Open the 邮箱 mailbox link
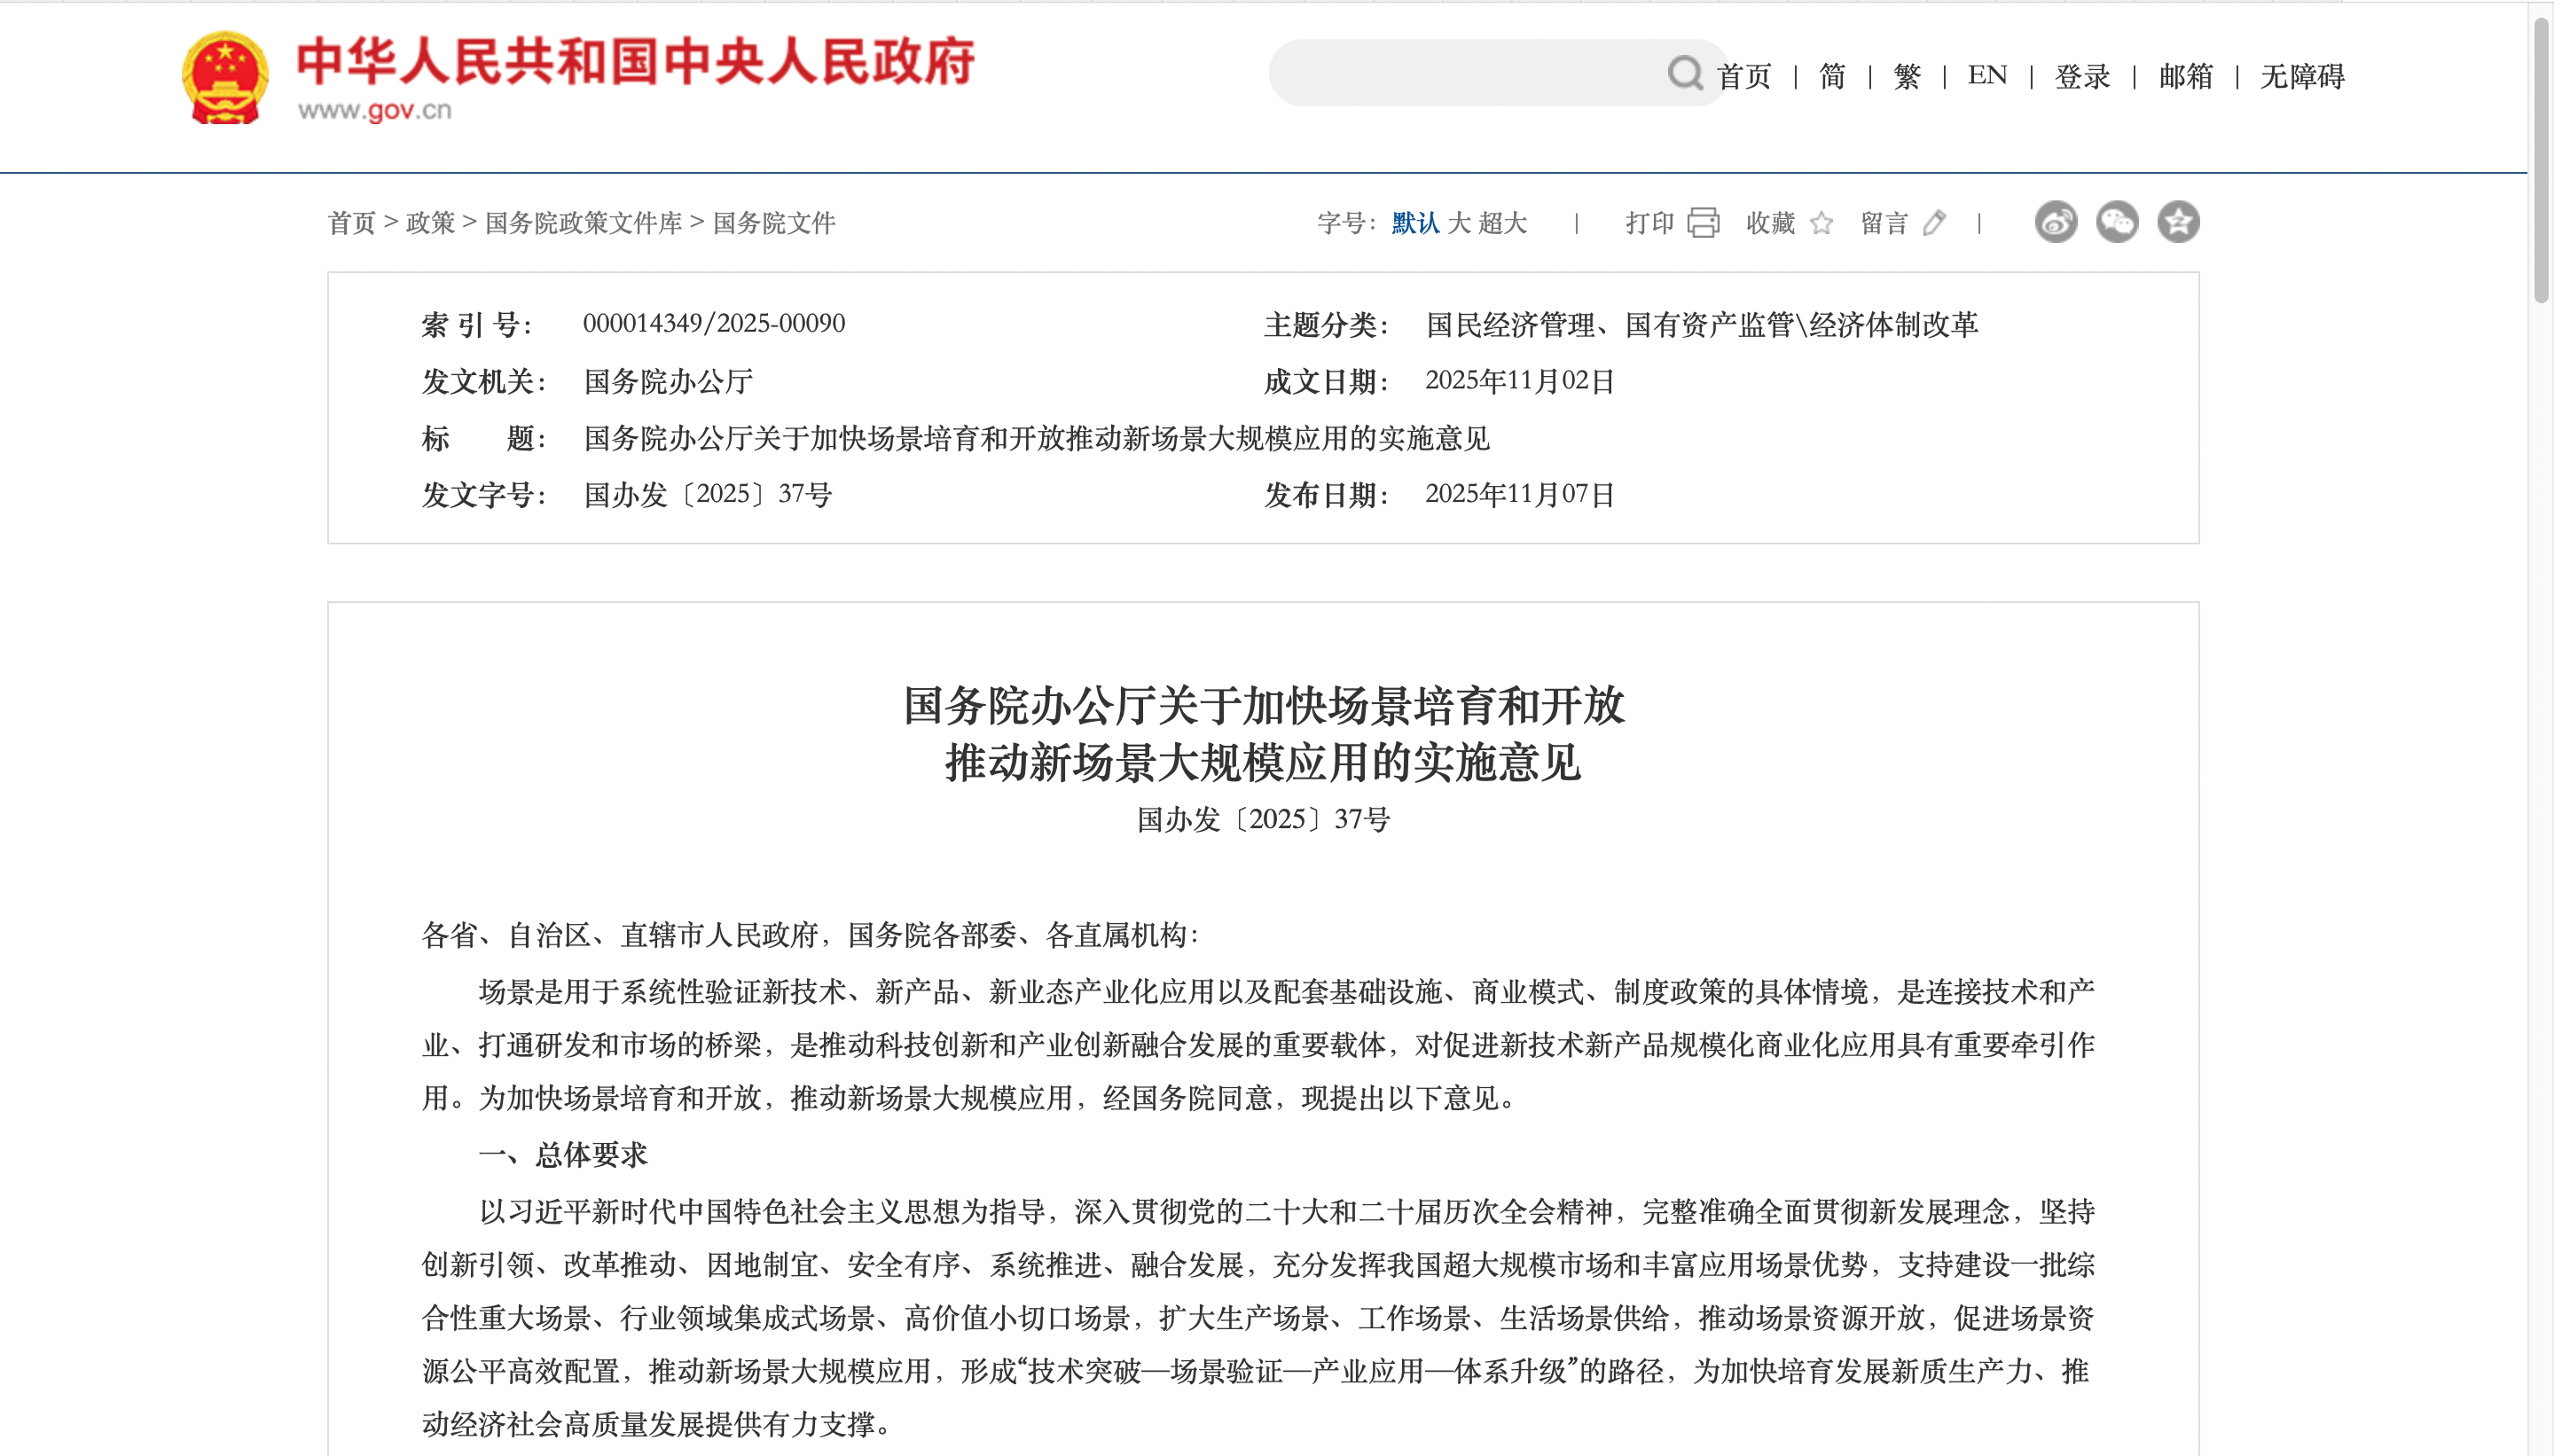2554x1456 pixels. point(2185,76)
